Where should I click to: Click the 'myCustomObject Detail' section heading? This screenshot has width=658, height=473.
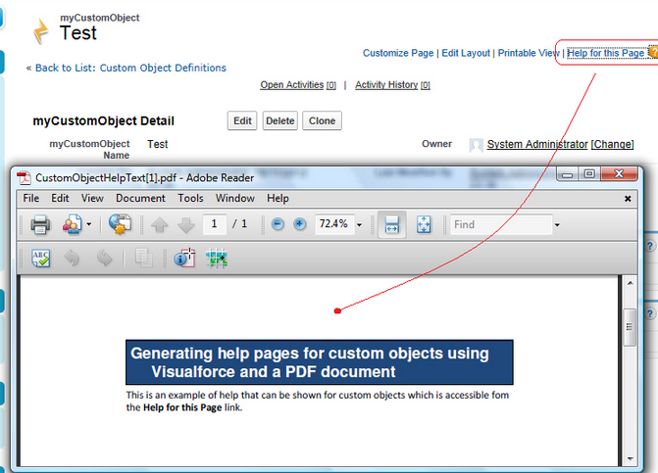103,121
